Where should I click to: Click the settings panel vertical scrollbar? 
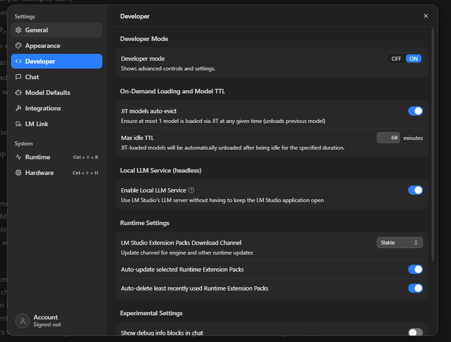[x=433, y=144]
